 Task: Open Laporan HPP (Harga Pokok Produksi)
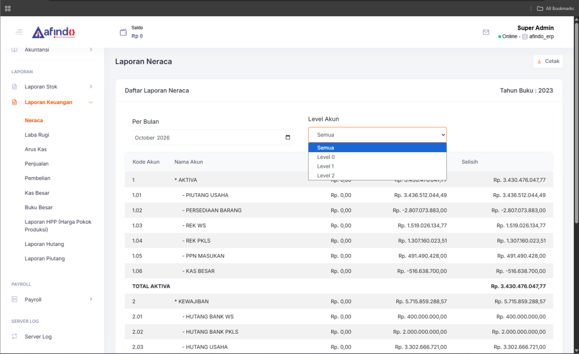click(x=58, y=225)
